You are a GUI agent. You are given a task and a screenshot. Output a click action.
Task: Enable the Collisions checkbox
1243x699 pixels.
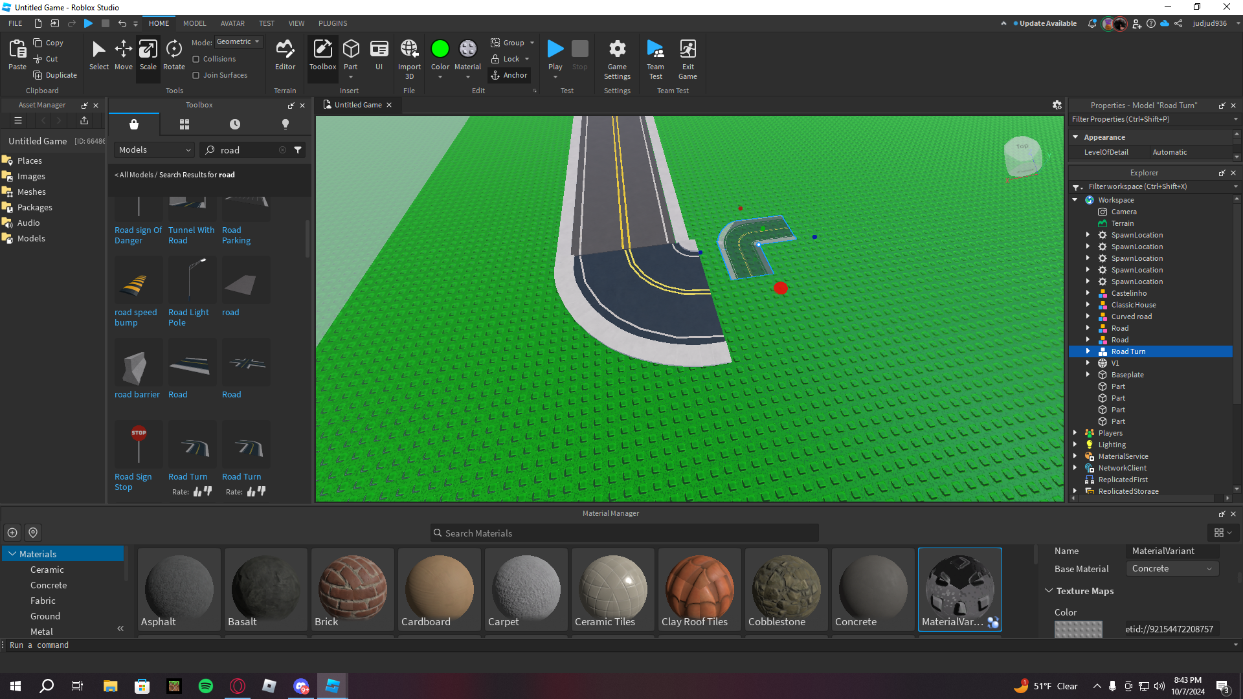coord(196,59)
